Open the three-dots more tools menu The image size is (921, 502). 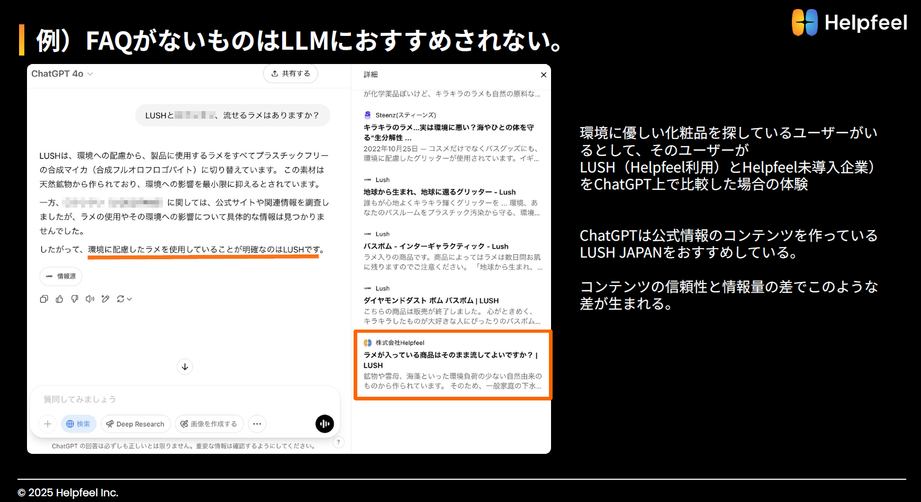257,424
